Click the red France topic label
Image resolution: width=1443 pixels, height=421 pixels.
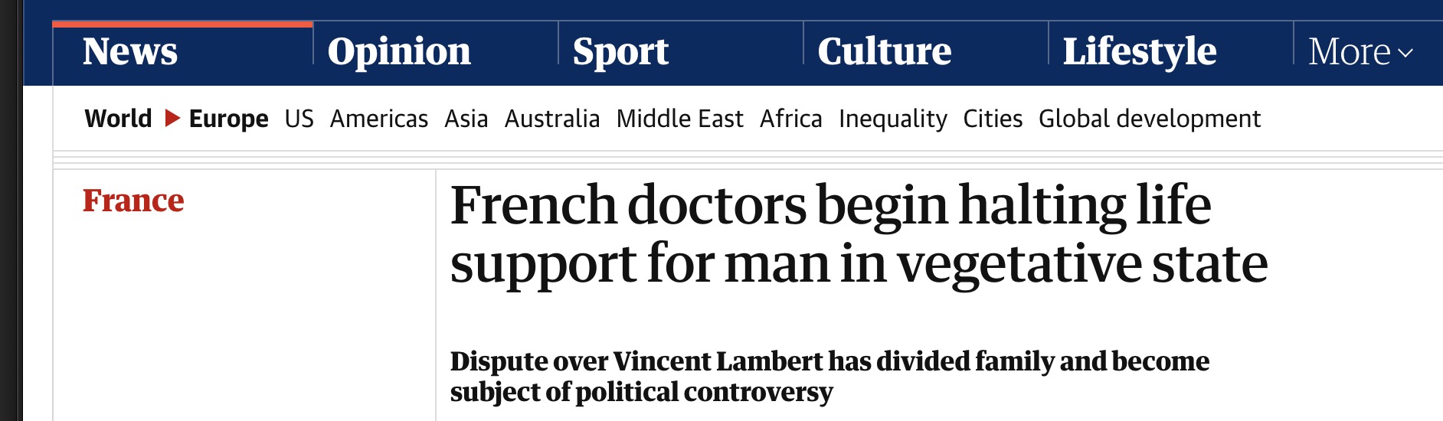(133, 201)
